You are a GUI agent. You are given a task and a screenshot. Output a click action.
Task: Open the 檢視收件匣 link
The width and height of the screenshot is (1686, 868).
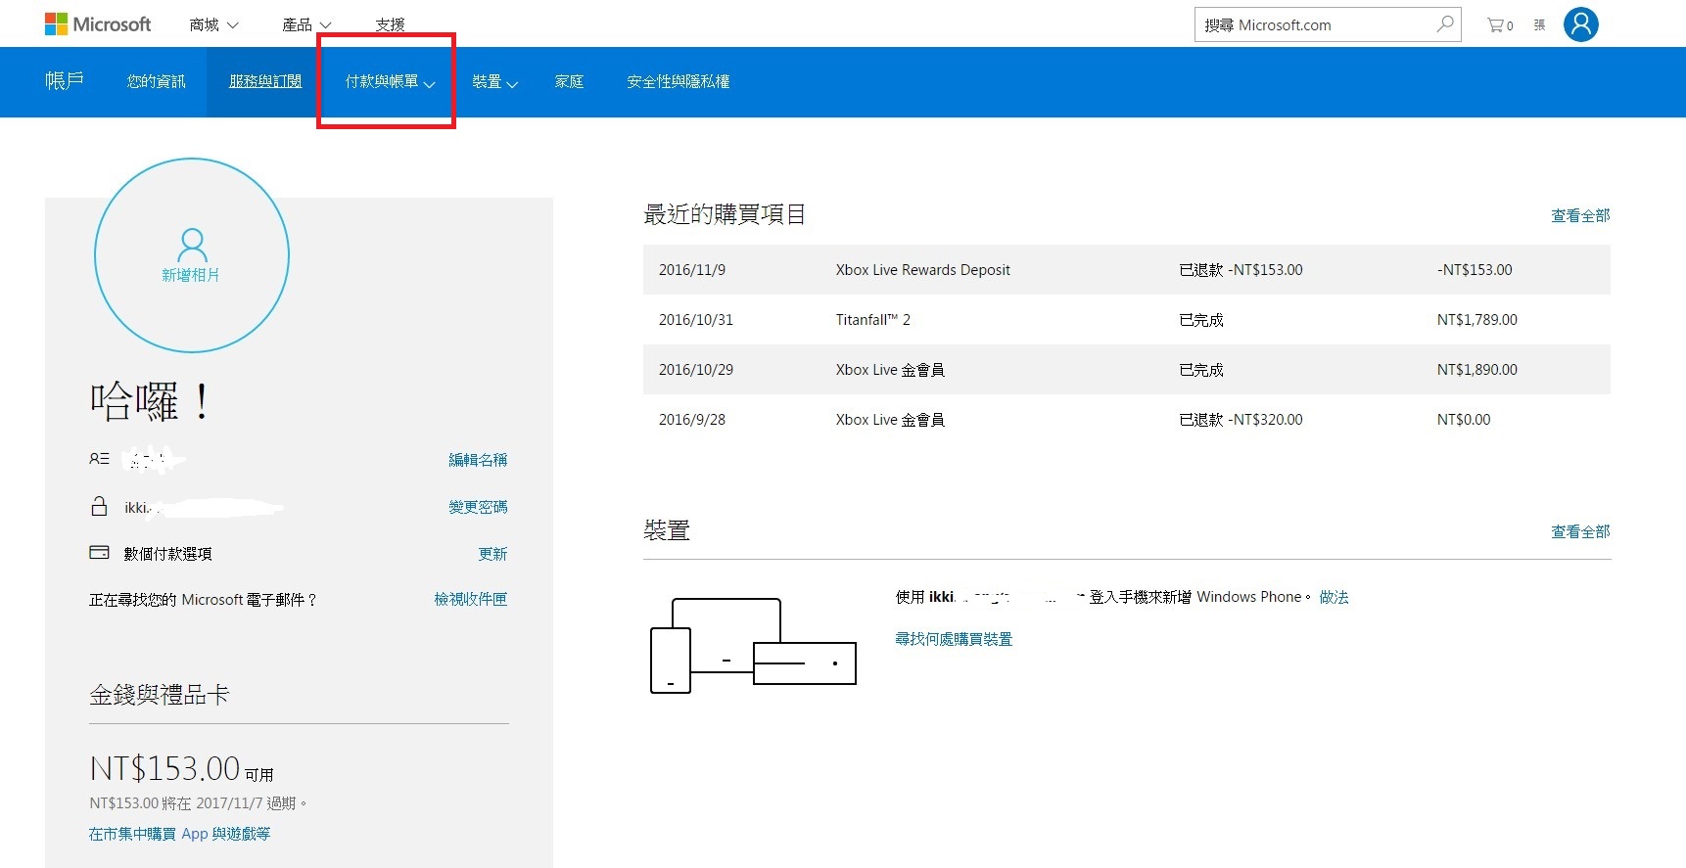tap(471, 599)
